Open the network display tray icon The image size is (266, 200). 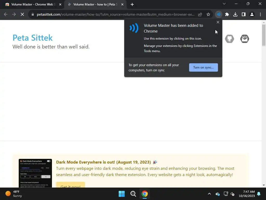(226, 194)
